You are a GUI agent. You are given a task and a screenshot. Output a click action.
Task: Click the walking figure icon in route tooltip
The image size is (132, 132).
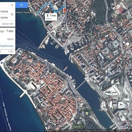tap(48, 16)
